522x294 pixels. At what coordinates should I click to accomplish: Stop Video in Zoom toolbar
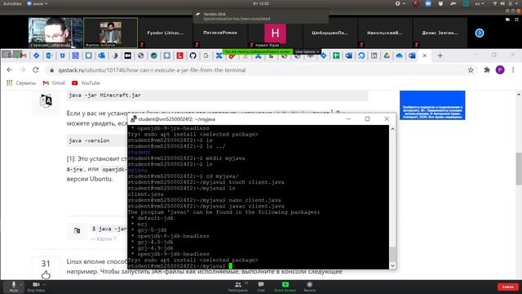[x=36, y=287]
